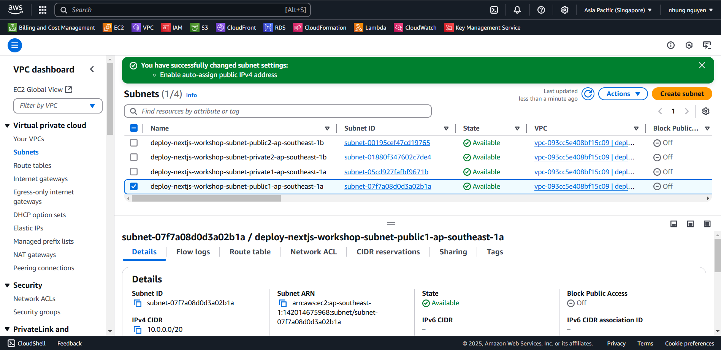Click the top AWS Search field

click(182, 10)
